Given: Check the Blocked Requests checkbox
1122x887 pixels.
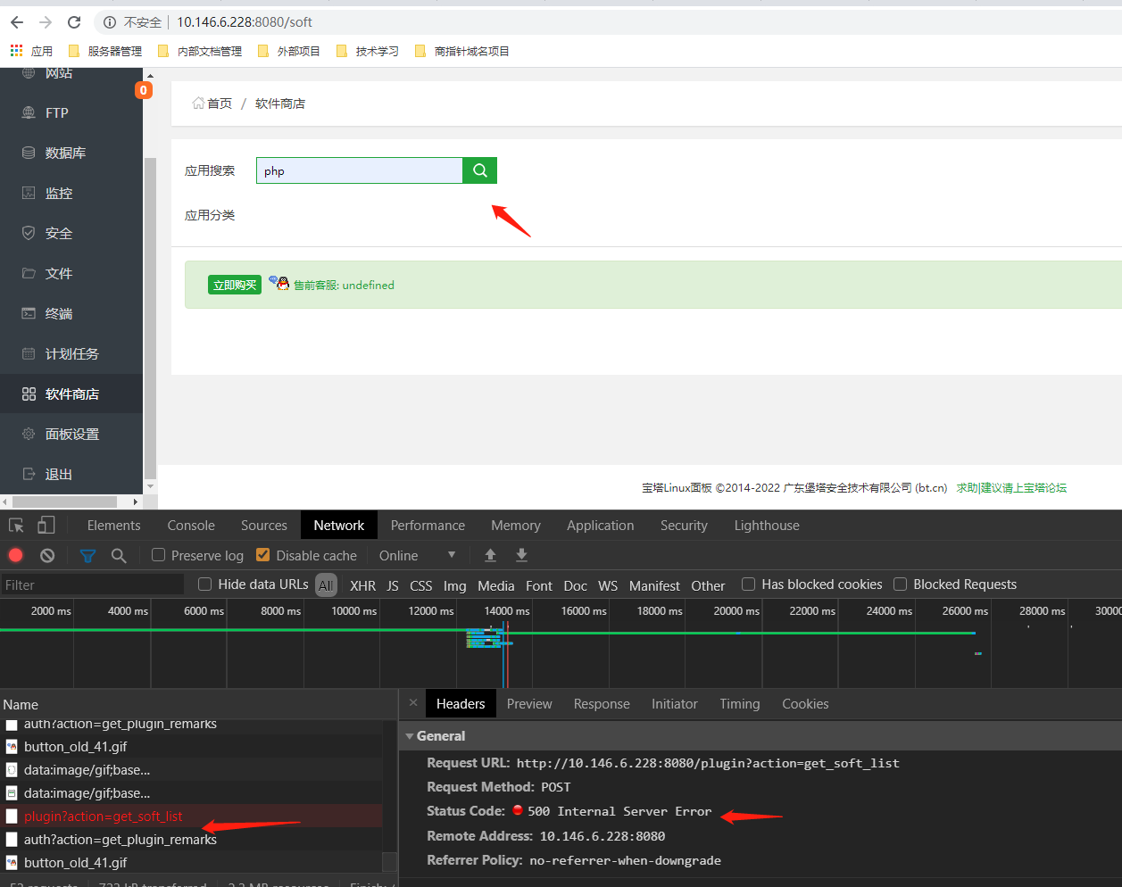Looking at the screenshot, I should (900, 584).
